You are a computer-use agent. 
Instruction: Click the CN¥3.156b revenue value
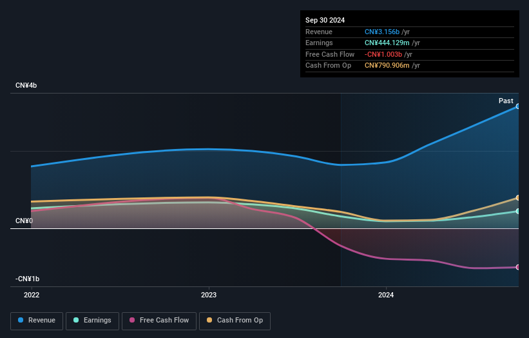(x=382, y=32)
